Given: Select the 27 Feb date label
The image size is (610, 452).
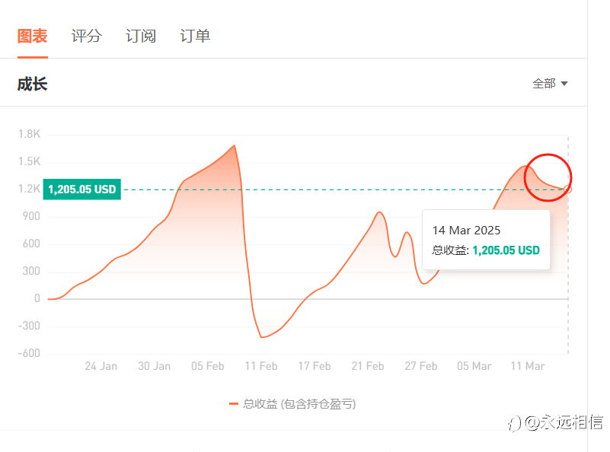Looking at the screenshot, I should [420, 366].
